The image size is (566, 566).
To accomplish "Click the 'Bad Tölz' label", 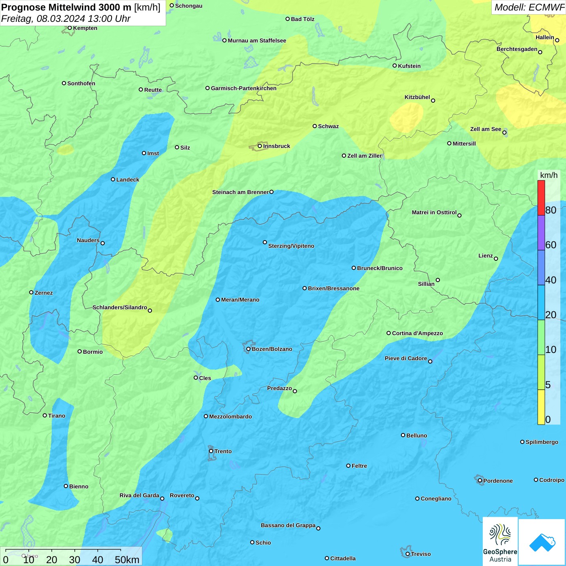I will [x=302, y=19].
